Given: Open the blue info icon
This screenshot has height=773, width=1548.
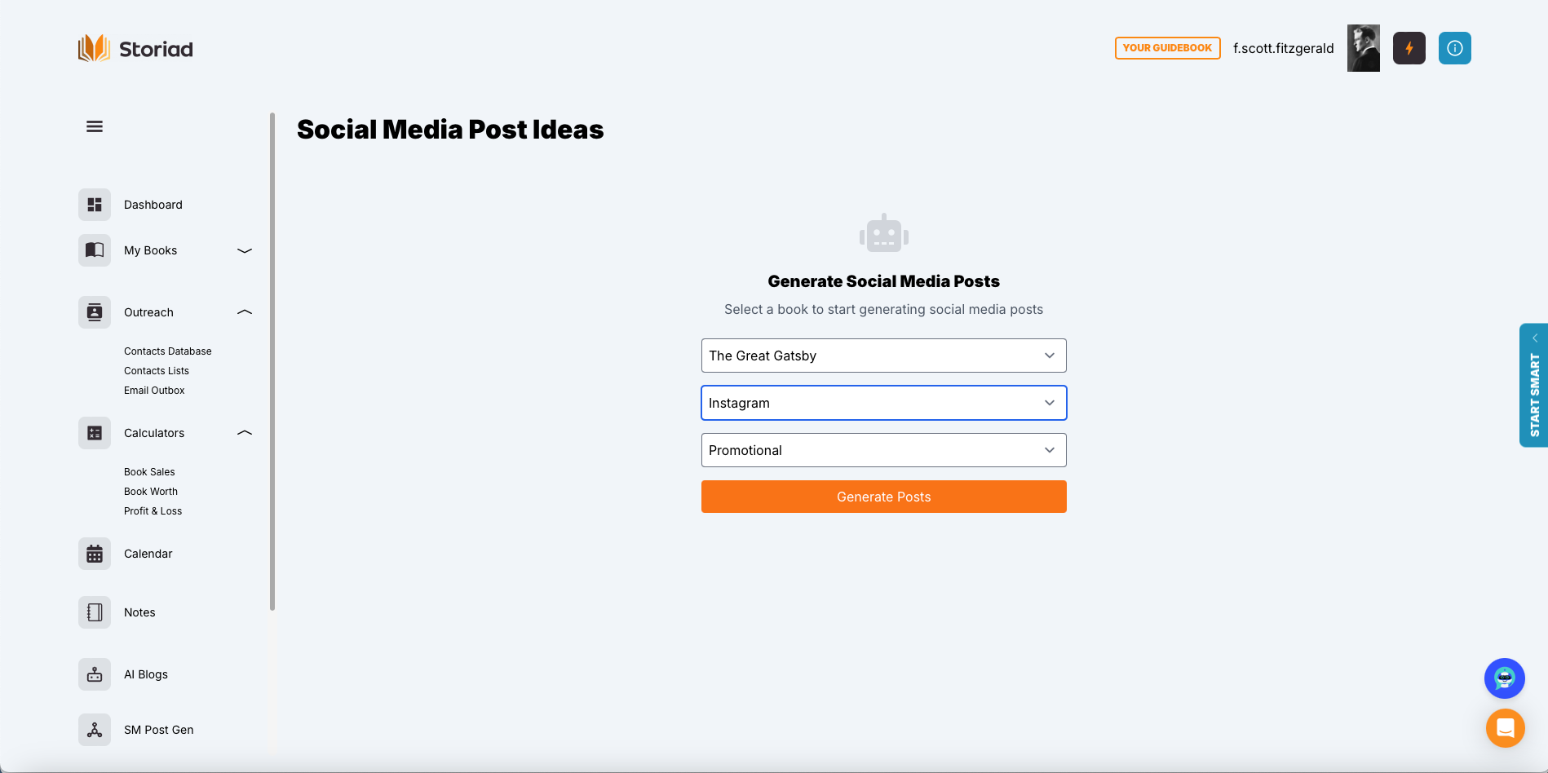Looking at the screenshot, I should pos(1455,48).
